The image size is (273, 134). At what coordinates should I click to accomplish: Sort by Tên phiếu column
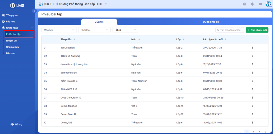pos(74,39)
